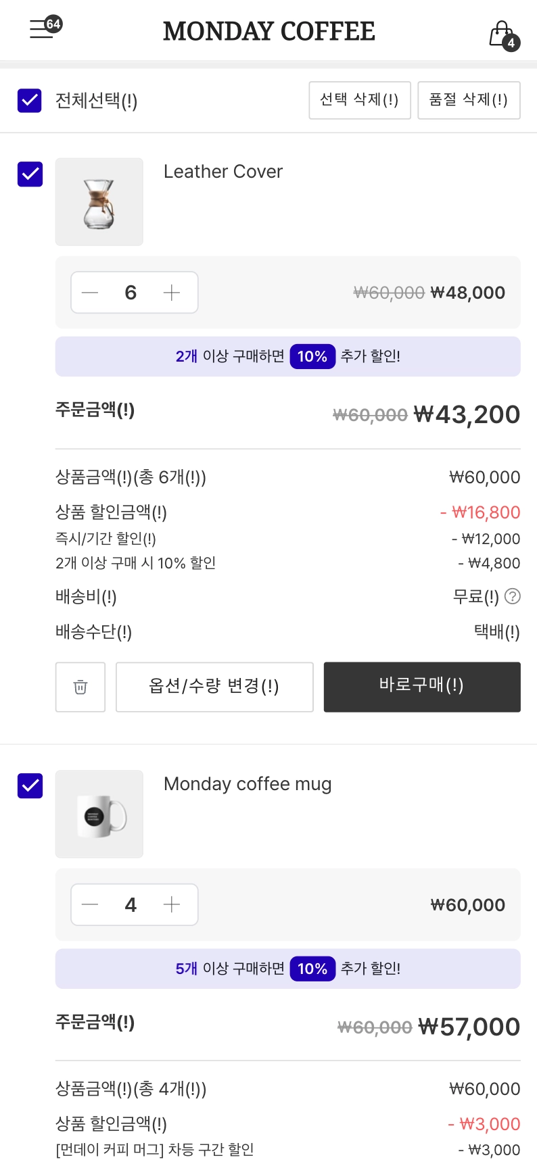Increase Monday coffee mug quantity
The height and width of the screenshot is (1168, 537).
click(x=172, y=904)
